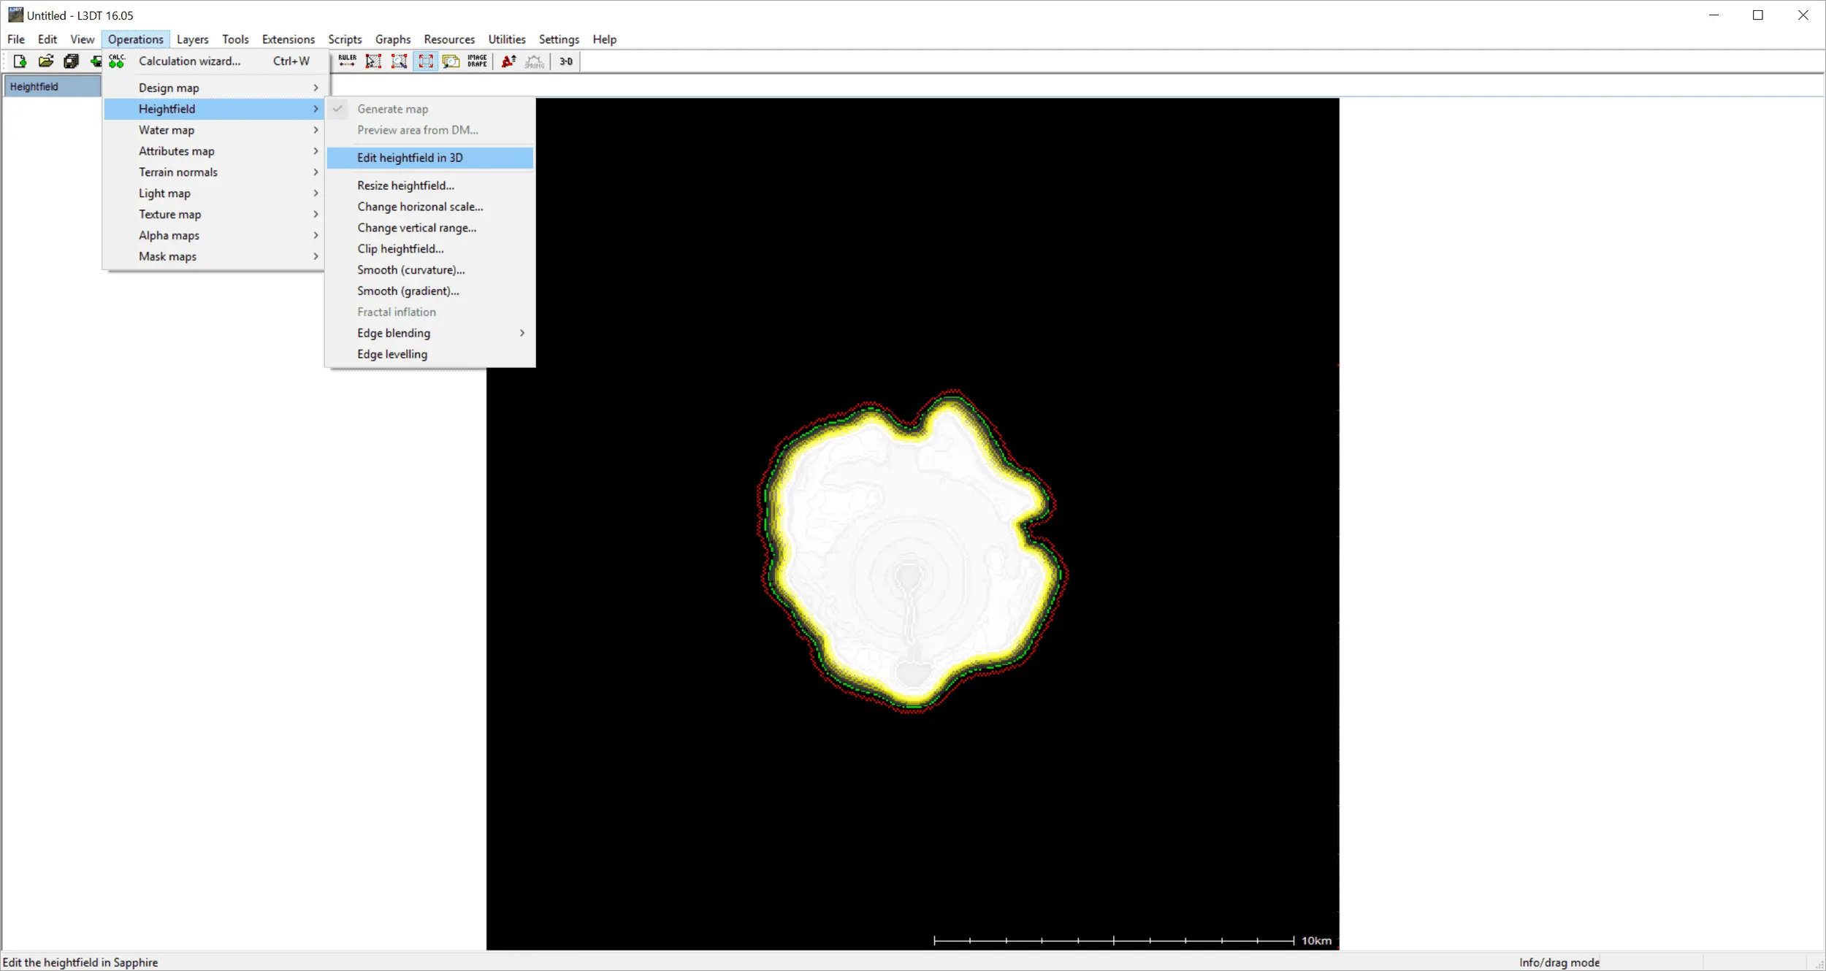Choose Edge levelling
The image size is (1826, 971).
coord(430,354)
